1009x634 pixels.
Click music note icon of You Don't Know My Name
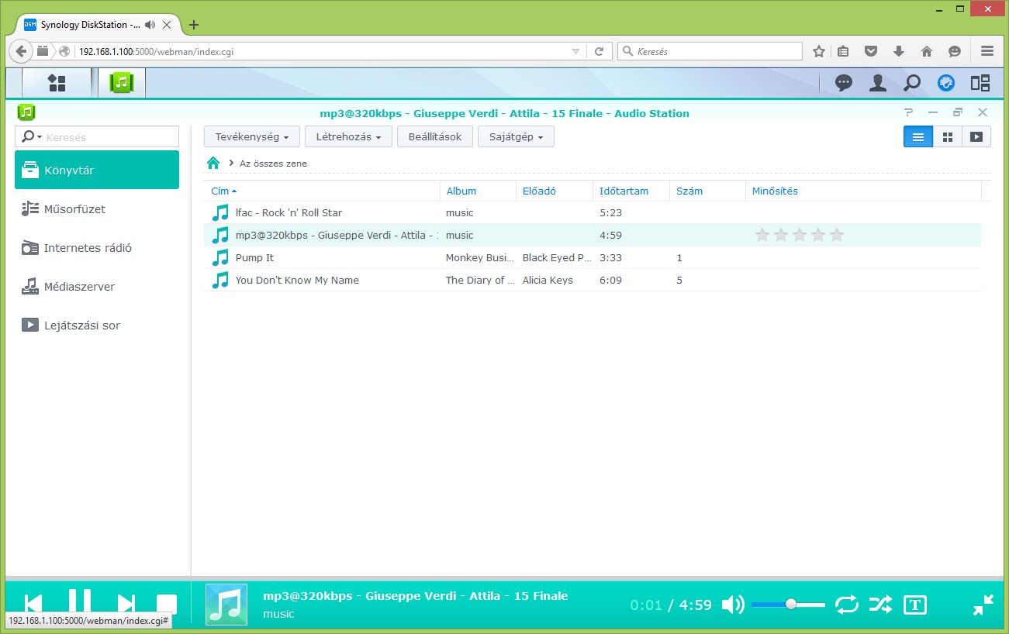[220, 280]
